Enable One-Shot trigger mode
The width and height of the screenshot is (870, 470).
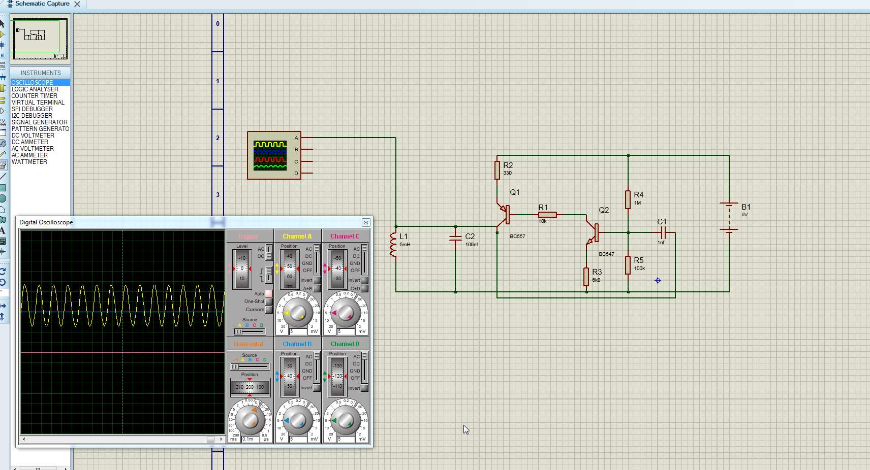coord(269,301)
